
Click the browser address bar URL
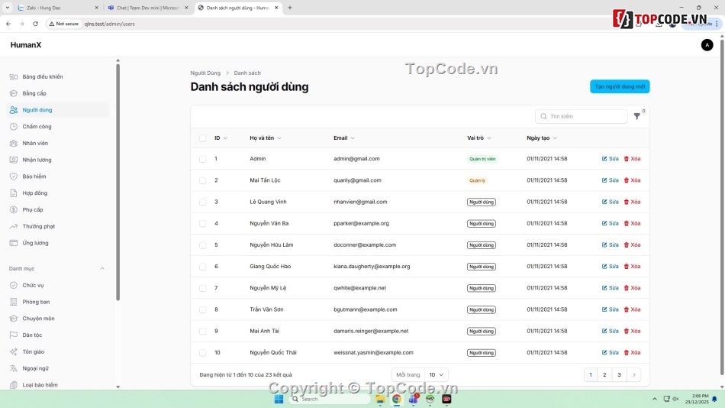(x=110, y=24)
